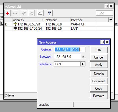The width and height of the screenshot is (118, 112).
Task: Confirm with the OK button
Action: point(99,50)
